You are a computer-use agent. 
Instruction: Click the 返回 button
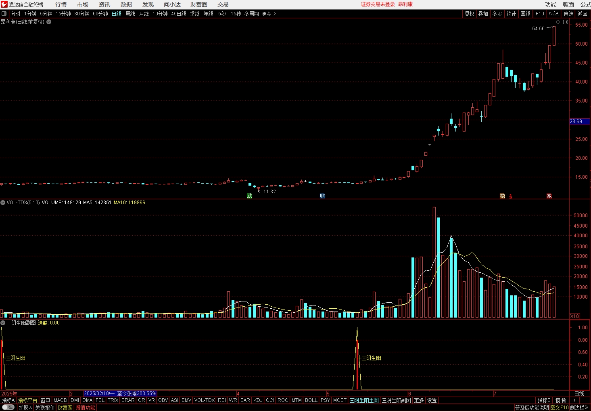coord(583,14)
